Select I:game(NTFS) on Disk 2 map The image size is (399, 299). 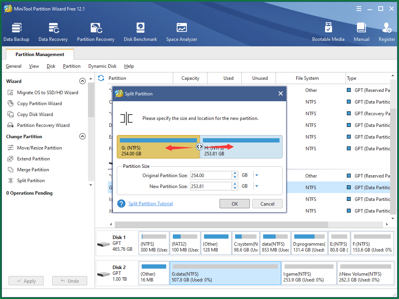coord(309,273)
